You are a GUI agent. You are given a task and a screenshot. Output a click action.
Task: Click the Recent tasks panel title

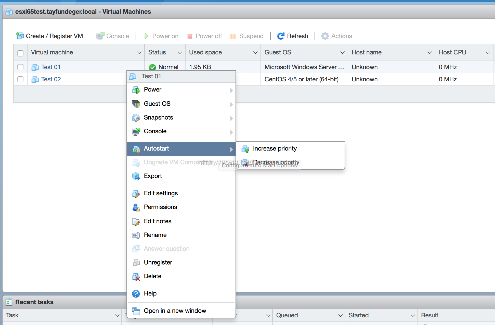pyautogui.click(x=34, y=302)
